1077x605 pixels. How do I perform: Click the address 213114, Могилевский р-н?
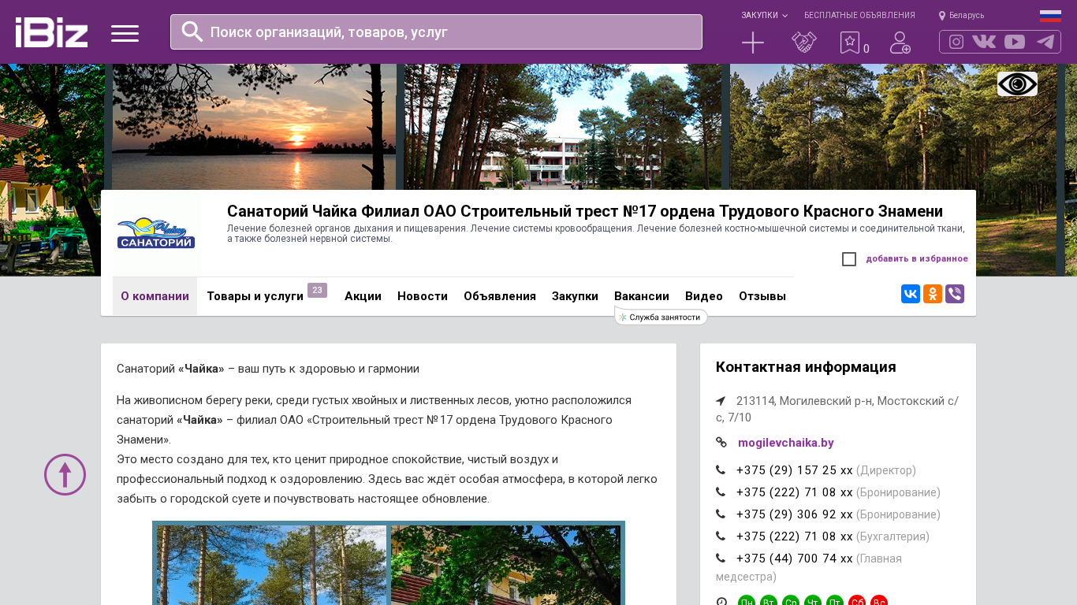(x=837, y=409)
